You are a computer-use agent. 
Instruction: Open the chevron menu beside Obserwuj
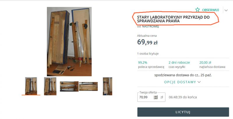(226, 10)
